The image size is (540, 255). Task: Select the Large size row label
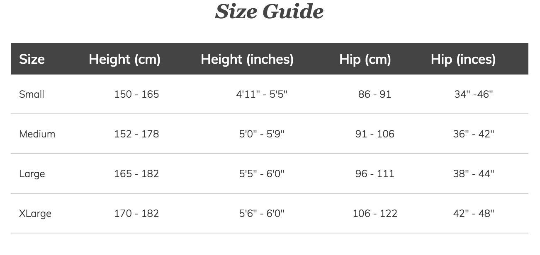click(x=32, y=173)
